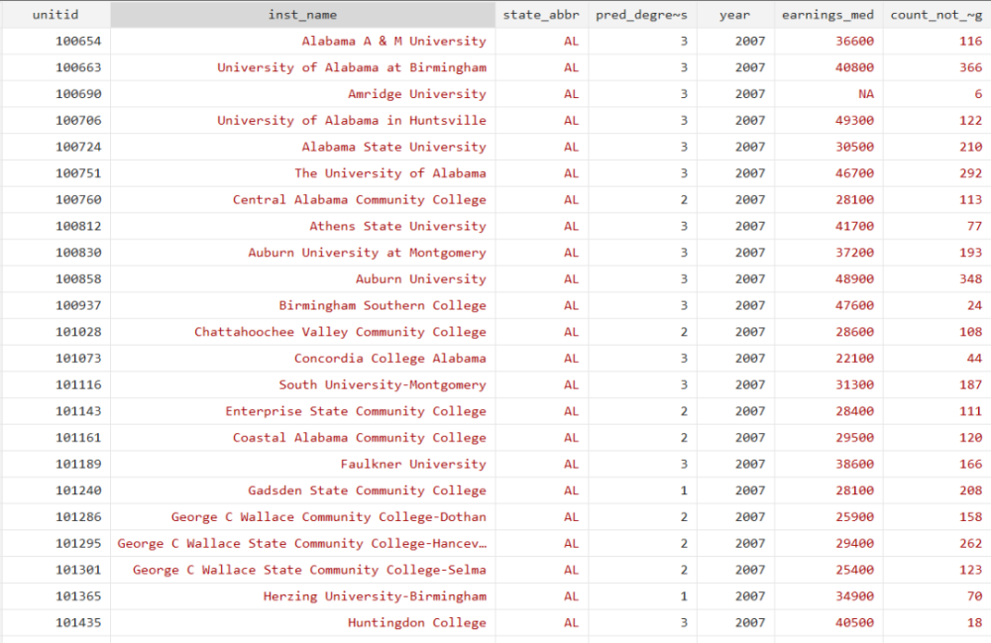991x643 pixels.
Task: Select earnings value 22100
Action: pos(827,359)
